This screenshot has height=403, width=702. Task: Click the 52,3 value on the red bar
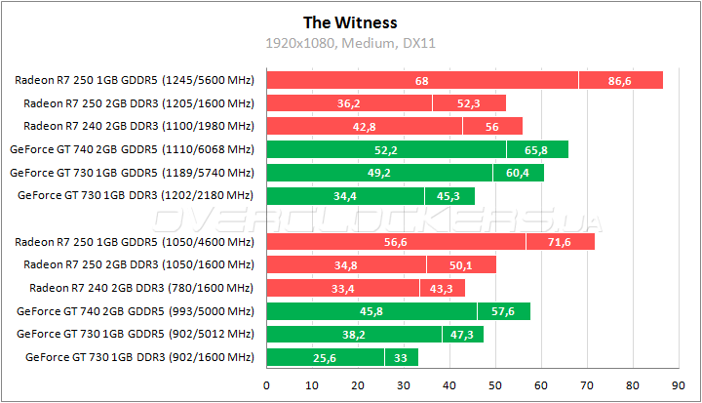tap(469, 102)
